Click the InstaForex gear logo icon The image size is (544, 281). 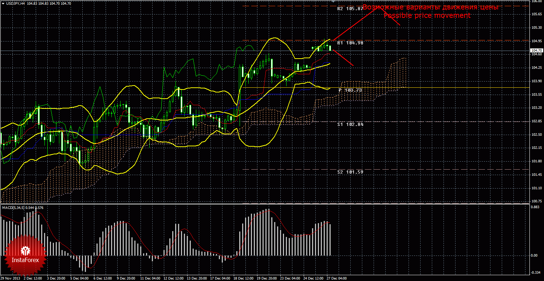pos(25,250)
